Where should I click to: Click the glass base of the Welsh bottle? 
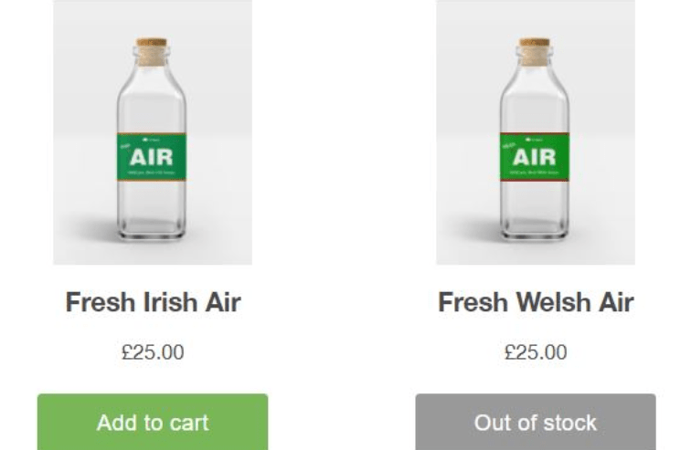click(536, 222)
